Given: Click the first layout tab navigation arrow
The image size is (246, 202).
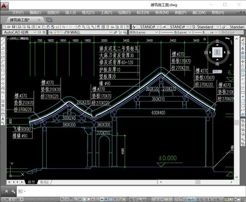Looking at the screenshot, I should 9,182.
